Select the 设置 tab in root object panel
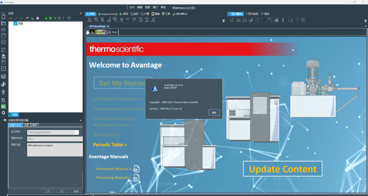 pyautogui.click(x=27, y=125)
